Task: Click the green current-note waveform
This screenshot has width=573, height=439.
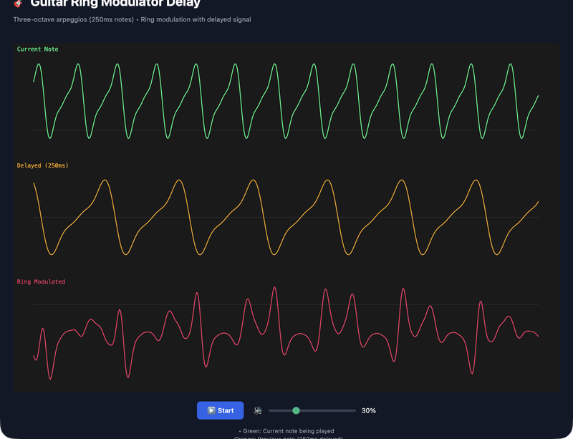Action: pyautogui.click(x=286, y=101)
